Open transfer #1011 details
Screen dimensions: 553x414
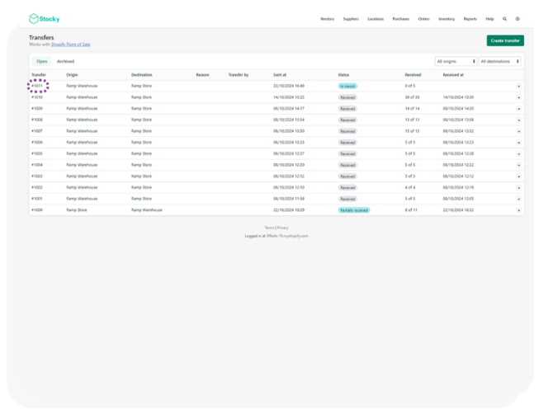pyautogui.click(x=37, y=86)
